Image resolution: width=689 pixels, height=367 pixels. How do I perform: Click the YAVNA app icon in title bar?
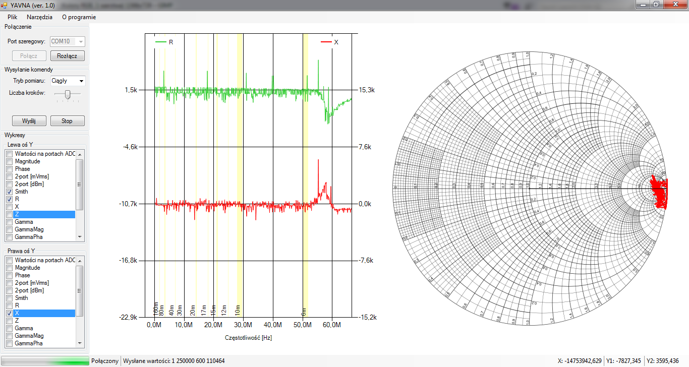point(5,5)
